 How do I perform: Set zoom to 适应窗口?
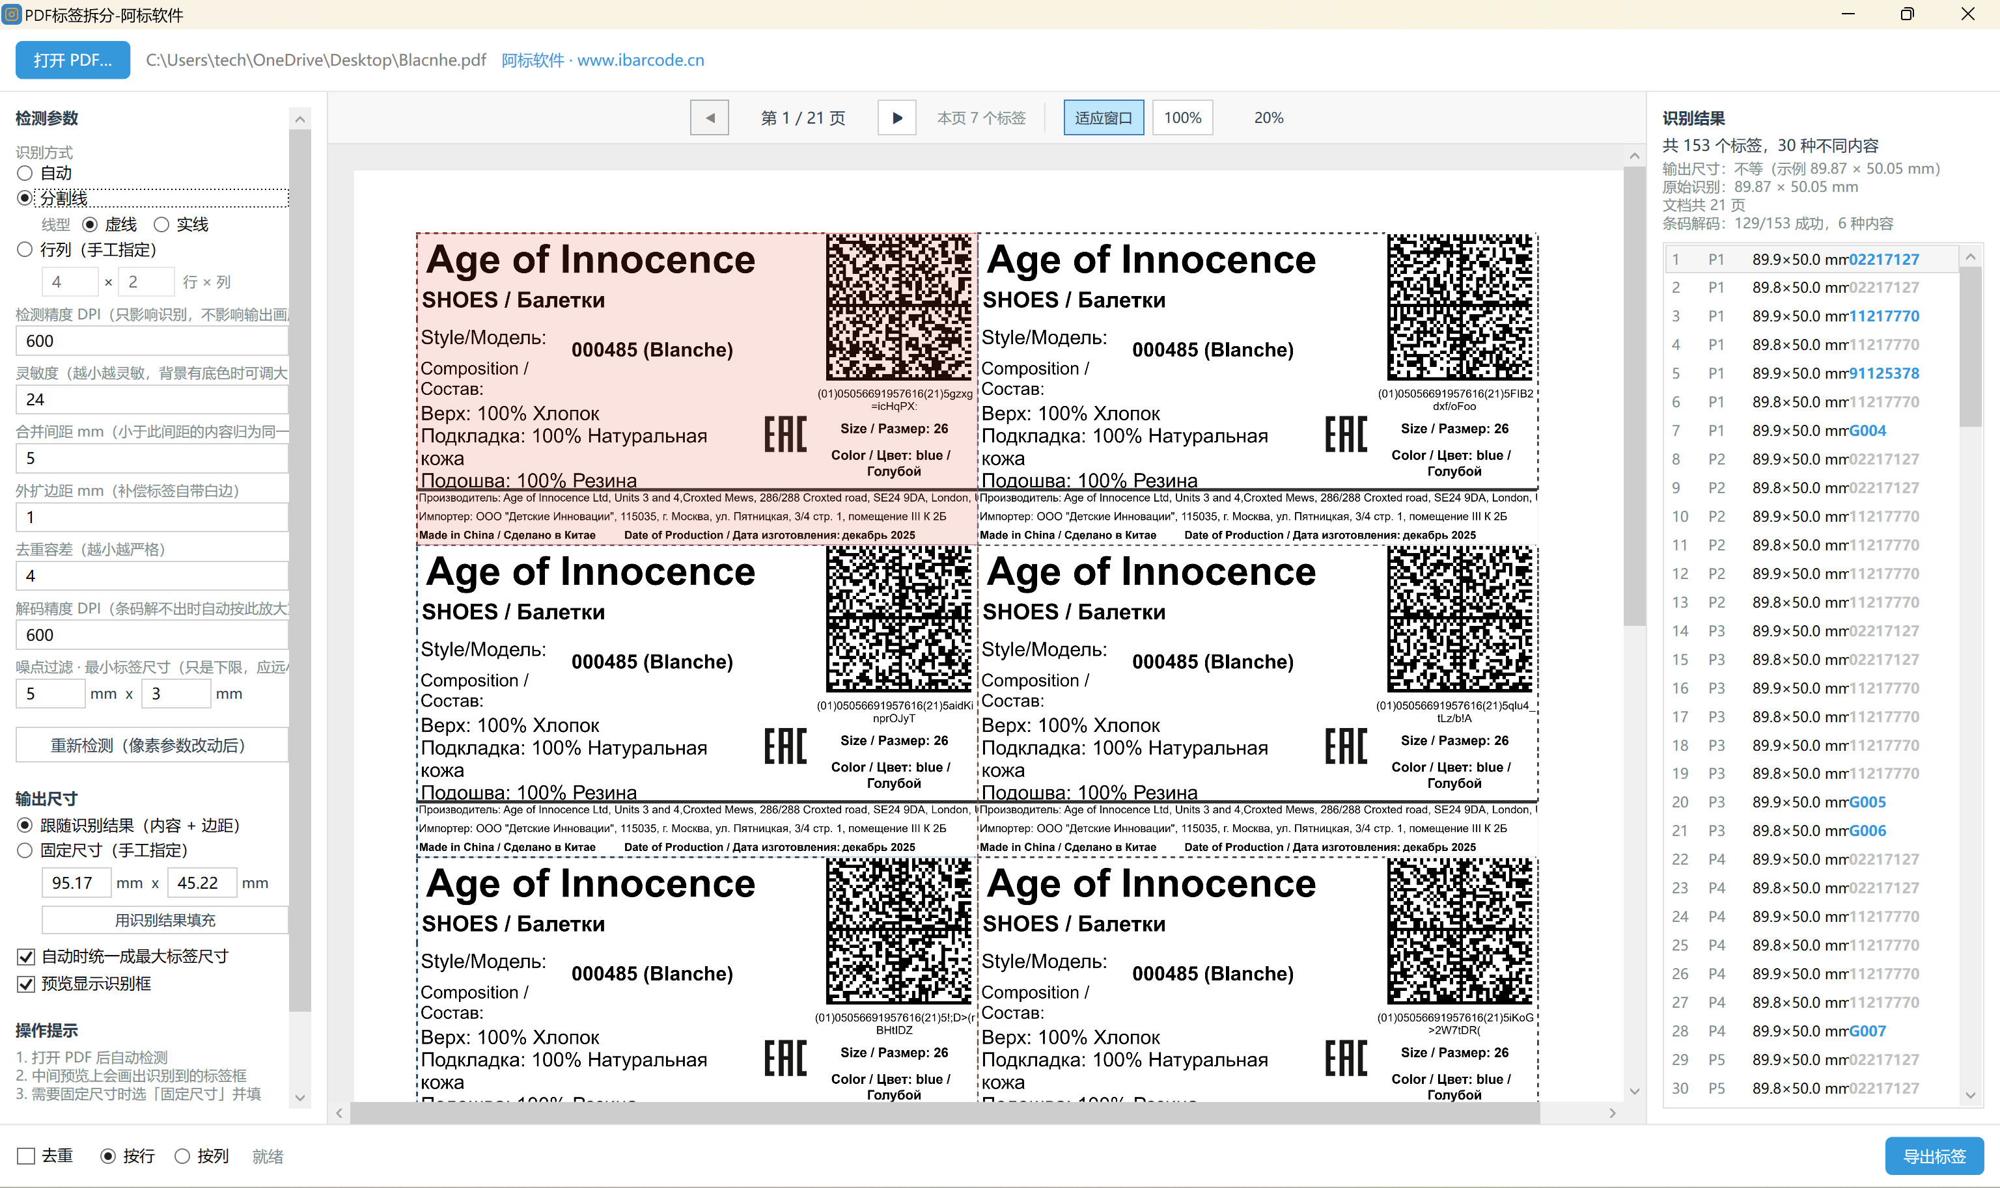(1103, 118)
